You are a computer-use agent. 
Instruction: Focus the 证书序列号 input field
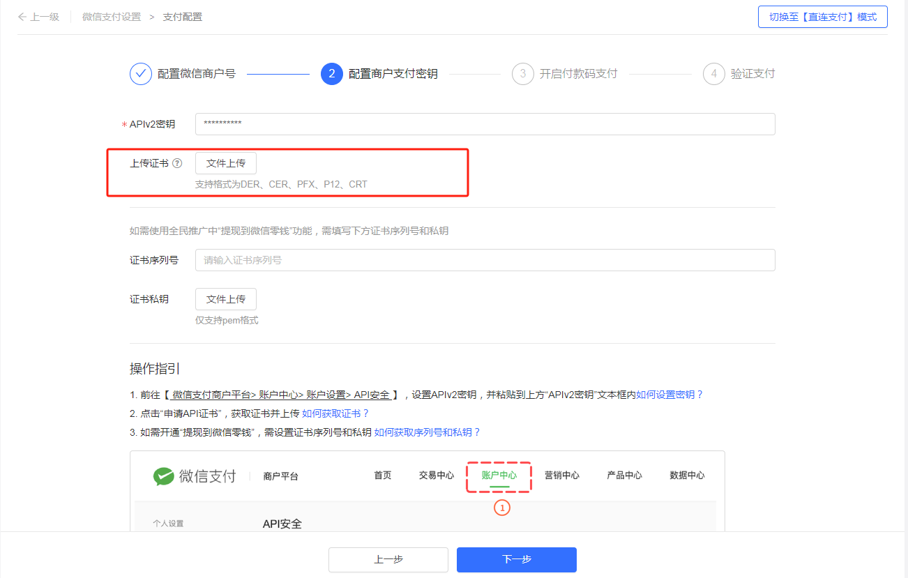[x=485, y=260]
